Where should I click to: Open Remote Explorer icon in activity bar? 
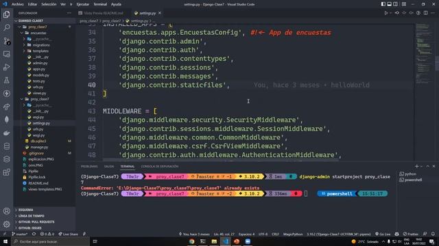[x=6, y=54]
